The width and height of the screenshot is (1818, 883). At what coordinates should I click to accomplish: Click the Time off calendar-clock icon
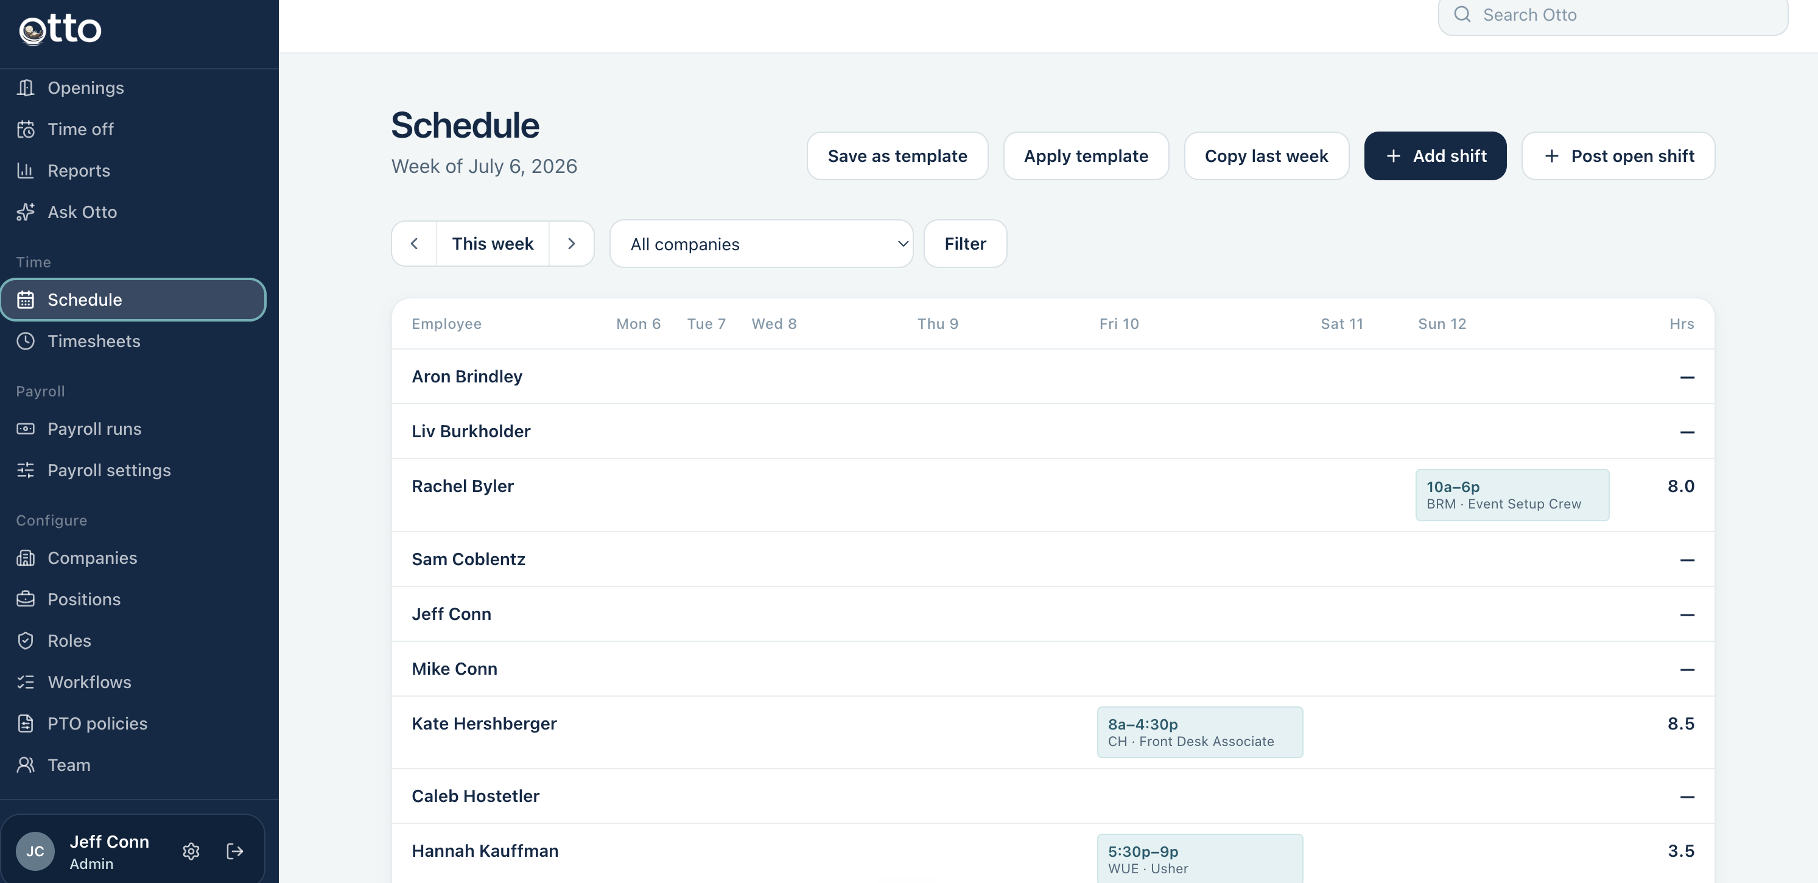coord(26,129)
